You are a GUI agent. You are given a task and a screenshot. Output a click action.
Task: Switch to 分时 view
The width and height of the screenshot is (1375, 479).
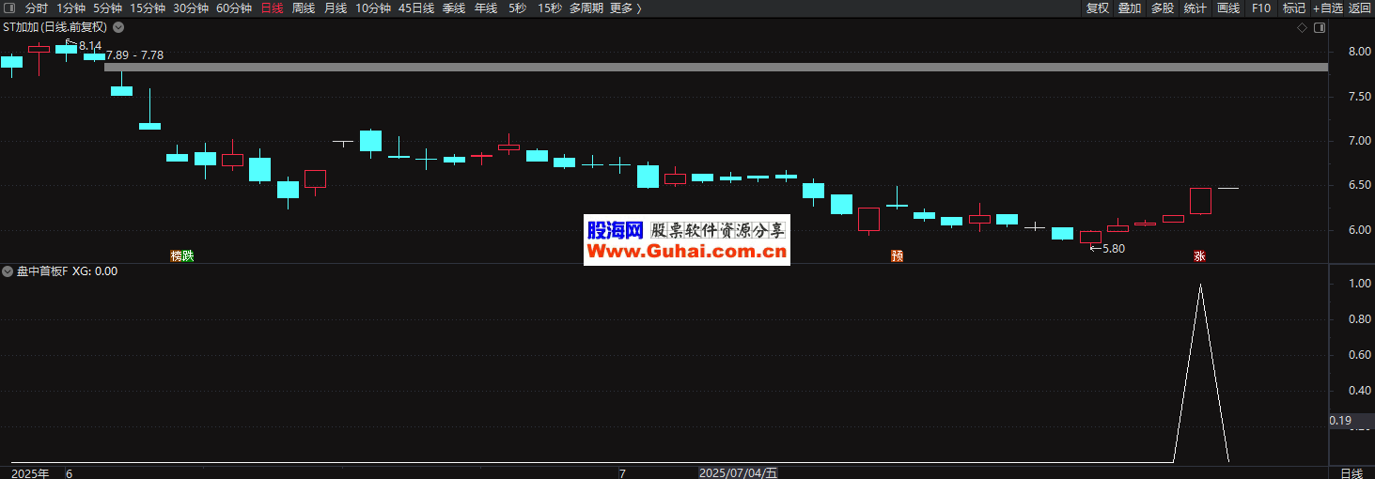click(36, 8)
